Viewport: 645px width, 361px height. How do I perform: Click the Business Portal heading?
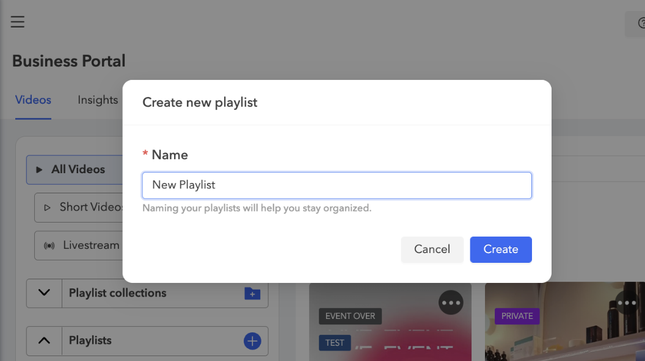point(68,61)
